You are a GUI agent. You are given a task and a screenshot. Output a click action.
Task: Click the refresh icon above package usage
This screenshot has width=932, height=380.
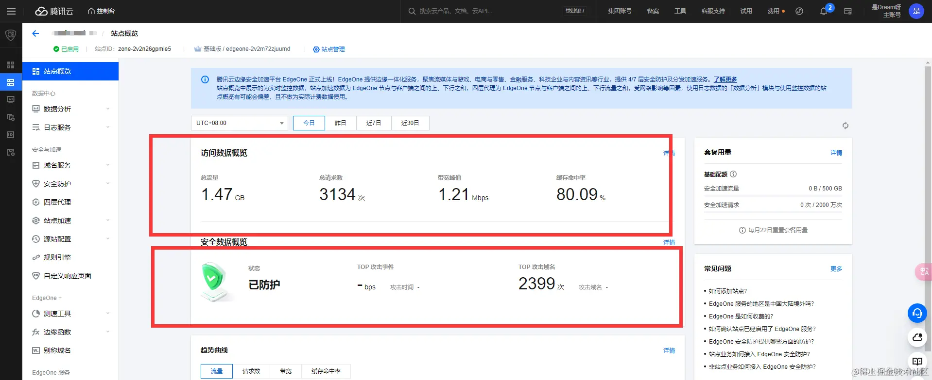point(846,126)
